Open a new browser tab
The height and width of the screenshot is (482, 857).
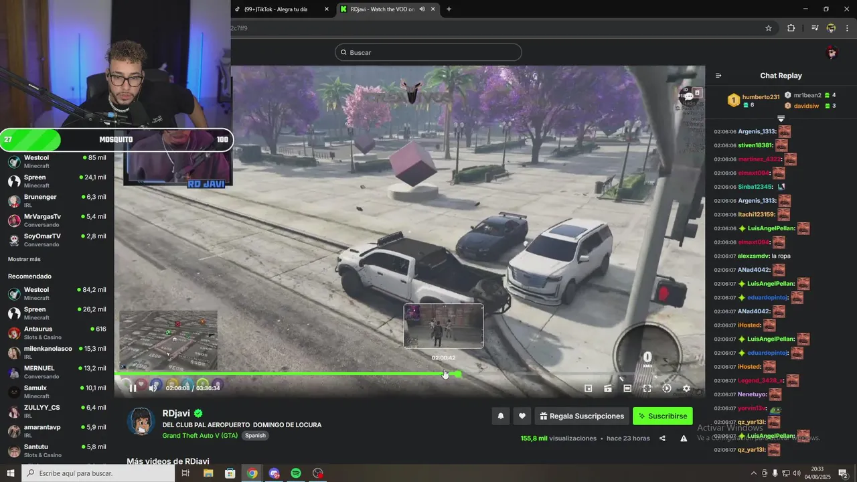(x=449, y=9)
